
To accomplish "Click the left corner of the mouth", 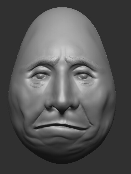I will pyautogui.click(x=35, y=128).
